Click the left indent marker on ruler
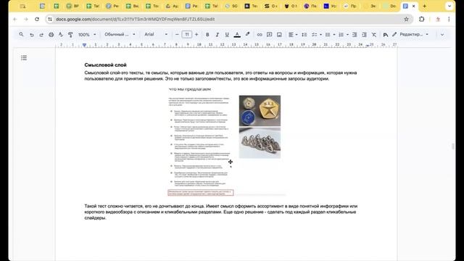The height and width of the screenshot is (261, 464). tap(85, 45)
